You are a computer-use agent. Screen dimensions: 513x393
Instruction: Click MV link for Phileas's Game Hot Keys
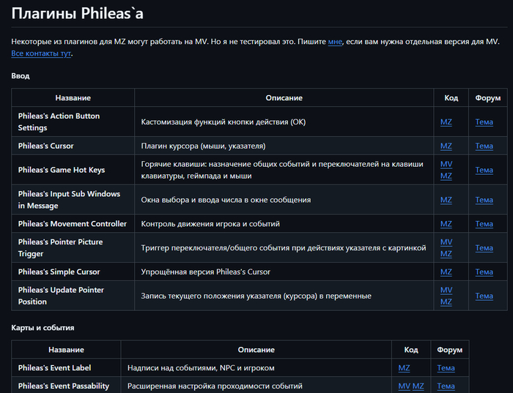[446, 164]
